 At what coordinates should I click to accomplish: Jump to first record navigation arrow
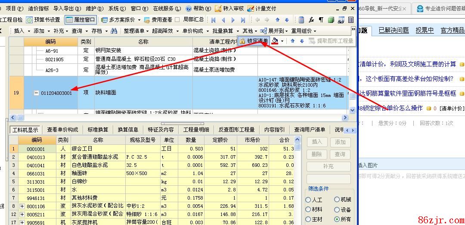point(214,20)
